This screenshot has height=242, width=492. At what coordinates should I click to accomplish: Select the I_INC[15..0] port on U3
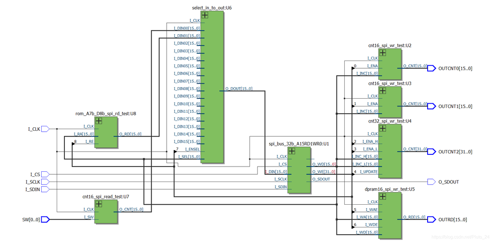click(x=367, y=111)
